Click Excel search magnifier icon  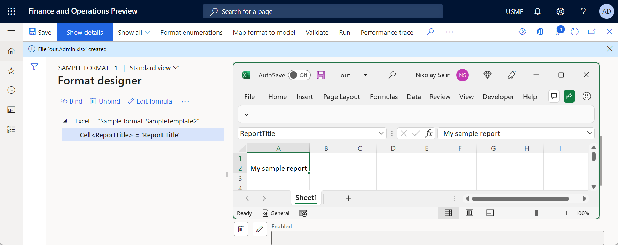point(392,75)
